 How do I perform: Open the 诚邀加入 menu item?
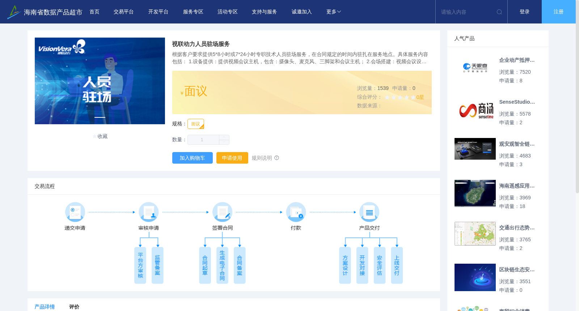click(x=302, y=12)
